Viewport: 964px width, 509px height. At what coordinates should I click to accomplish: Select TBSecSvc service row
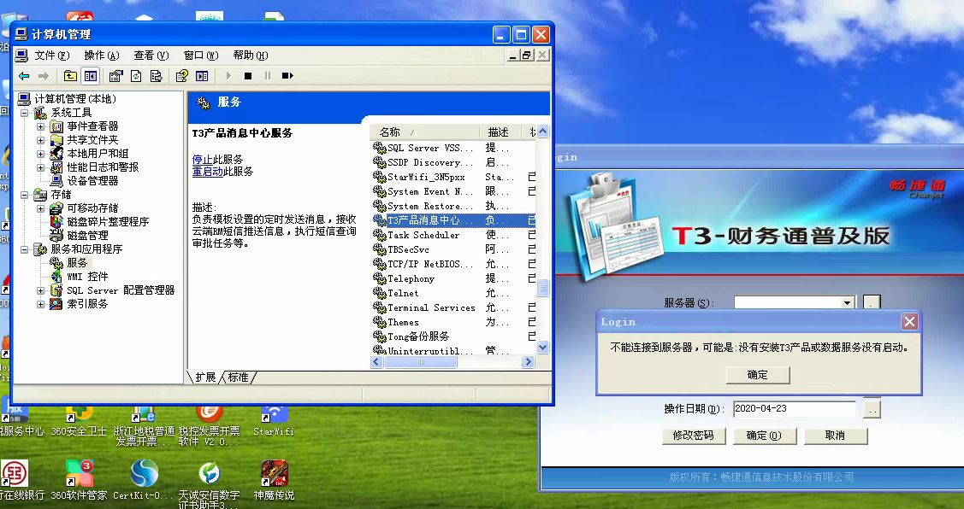point(453,250)
